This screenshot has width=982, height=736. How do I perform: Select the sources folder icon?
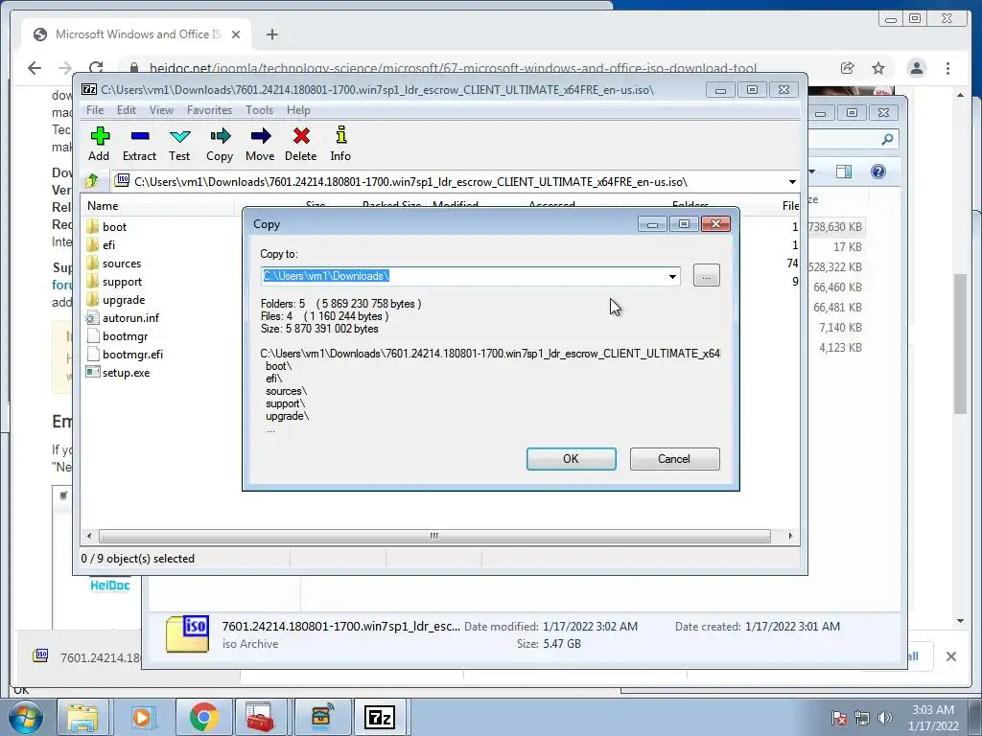pyautogui.click(x=93, y=263)
